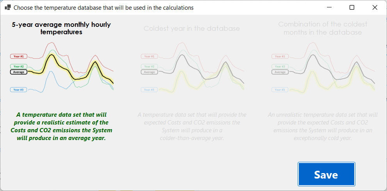Click the Save button
387x191 pixels.
tap(326, 174)
